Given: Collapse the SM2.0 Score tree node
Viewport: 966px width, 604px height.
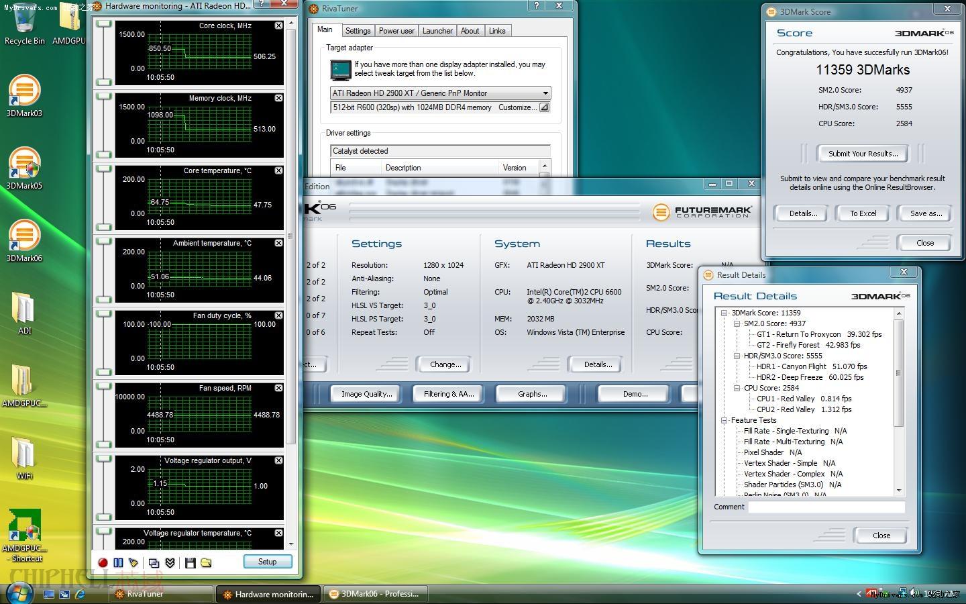Looking at the screenshot, I should (737, 323).
